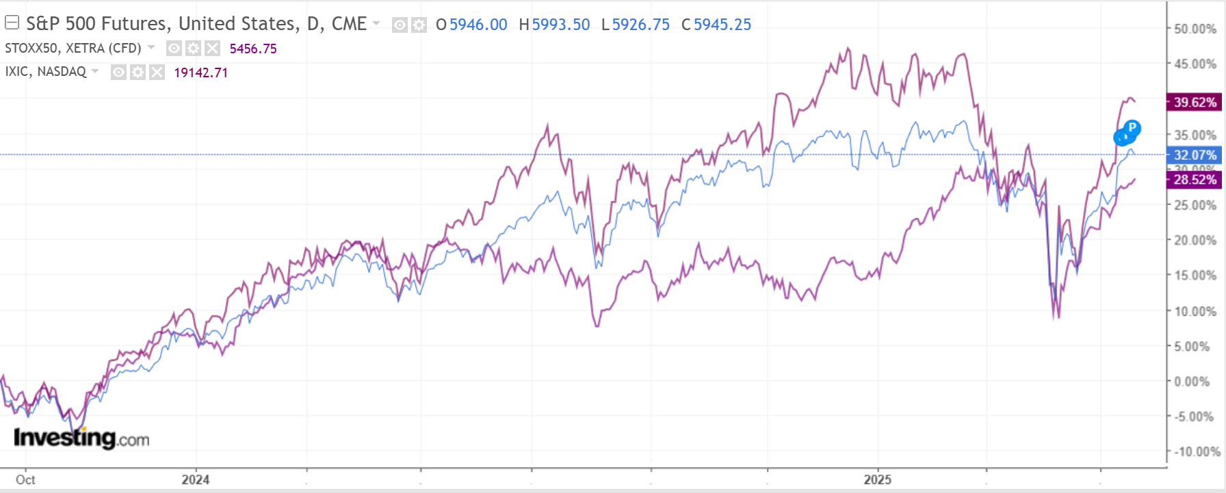The height and width of the screenshot is (493, 1226).
Task: Hide the STOXX50 series with eye icon
Action: click(x=174, y=49)
